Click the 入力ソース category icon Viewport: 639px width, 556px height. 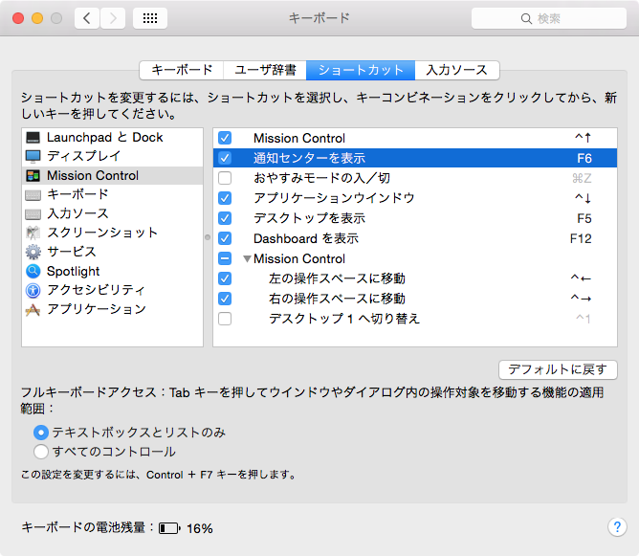[33, 214]
